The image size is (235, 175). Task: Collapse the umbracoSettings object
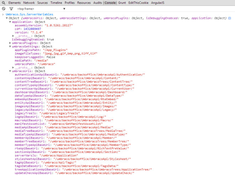pyautogui.click(x=10, y=46)
